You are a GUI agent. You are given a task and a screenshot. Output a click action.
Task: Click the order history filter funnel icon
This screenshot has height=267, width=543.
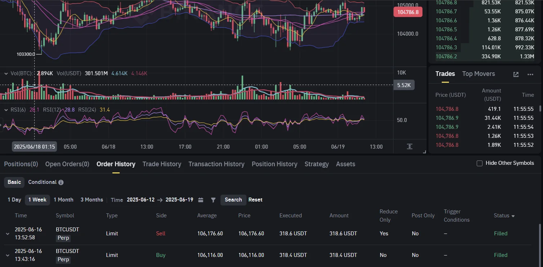point(213,200)
